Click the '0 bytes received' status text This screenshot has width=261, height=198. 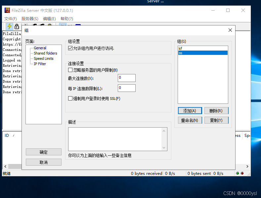[147, 174]
